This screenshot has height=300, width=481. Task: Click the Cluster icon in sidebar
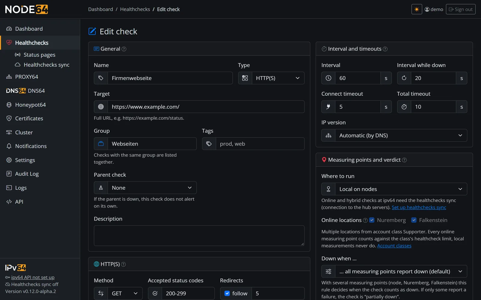[x=9, y=132]
